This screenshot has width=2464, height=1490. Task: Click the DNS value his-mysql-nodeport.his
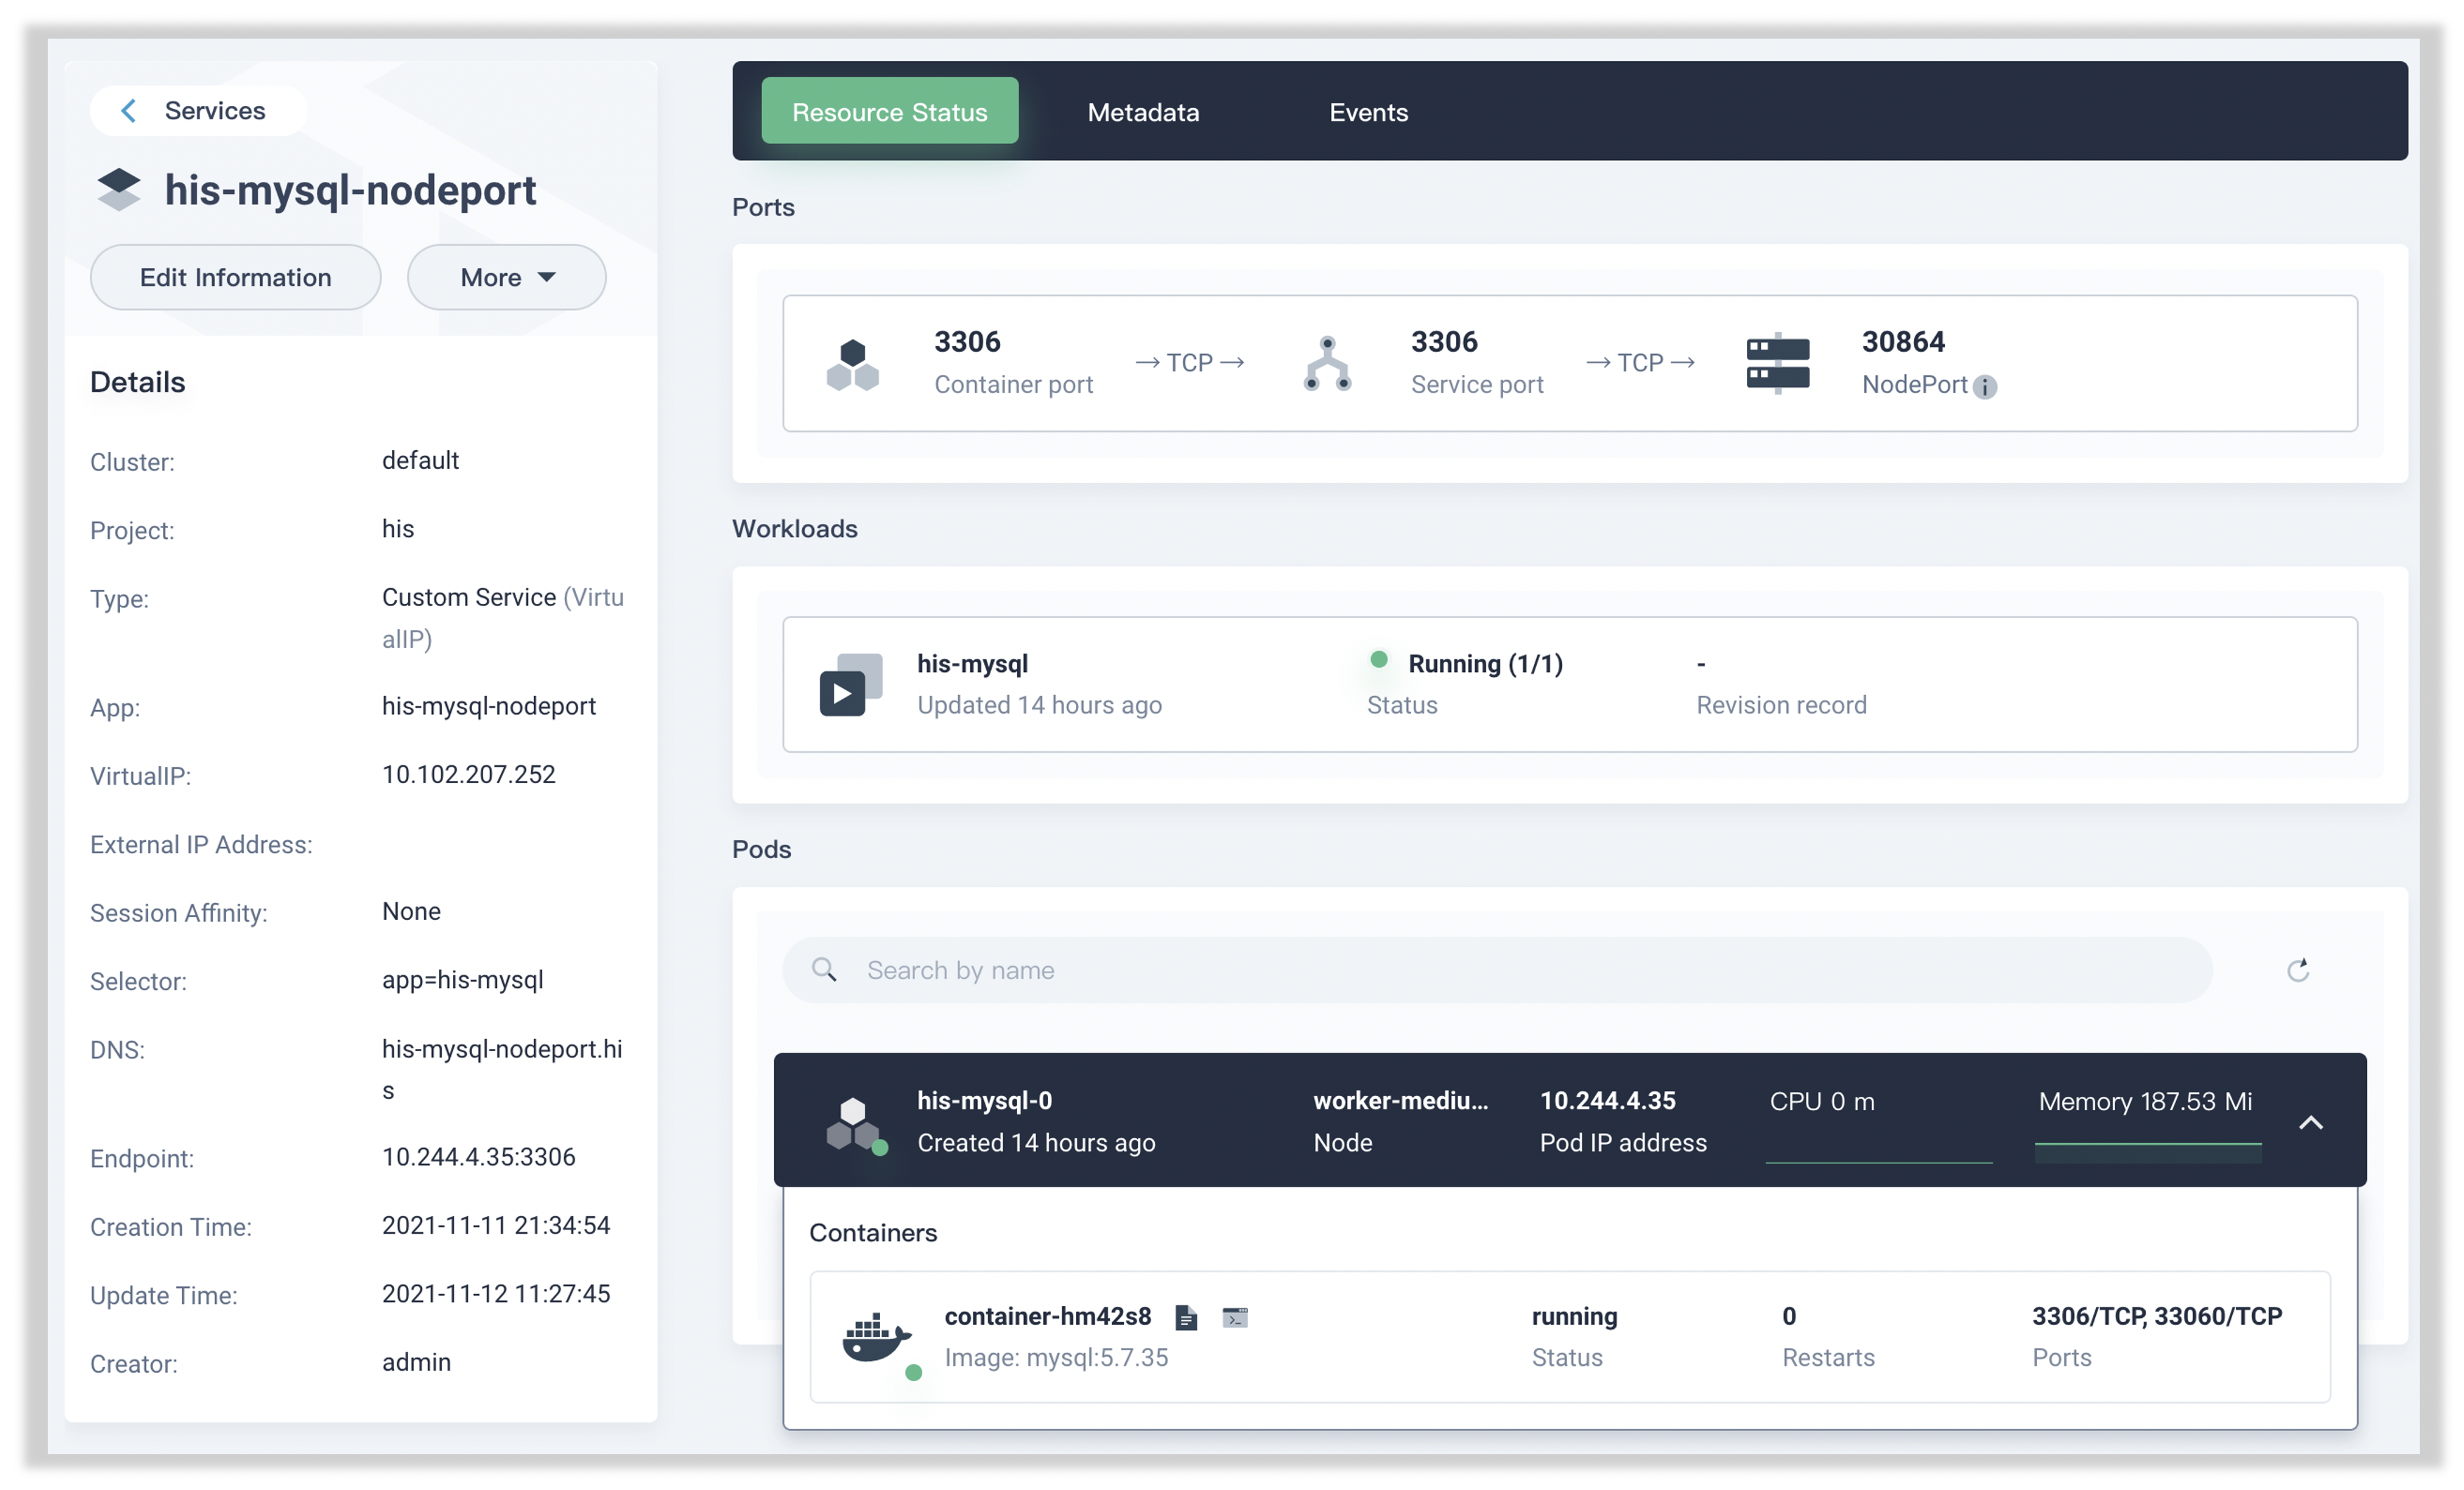tap(501, 1069)
